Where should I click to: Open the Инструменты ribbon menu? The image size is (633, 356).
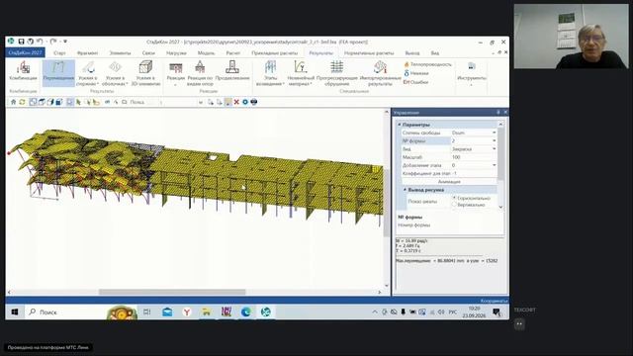471,73
